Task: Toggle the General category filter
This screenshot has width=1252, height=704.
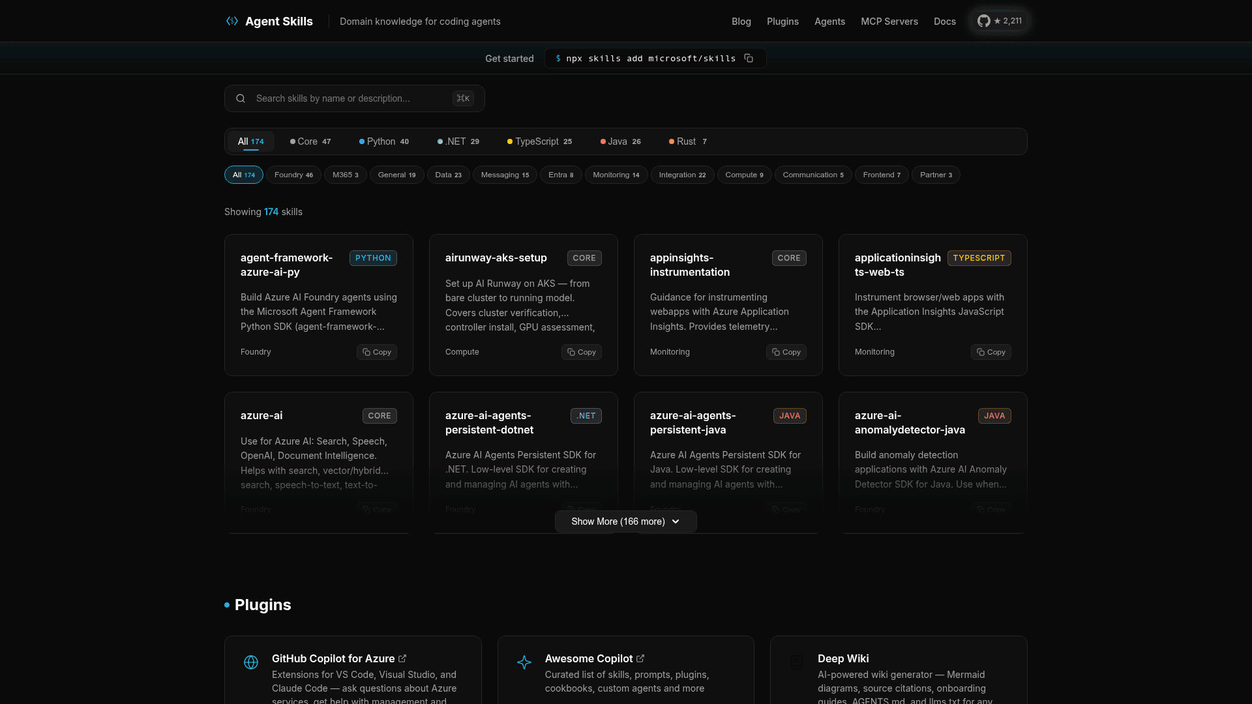Action: point(397,175)
